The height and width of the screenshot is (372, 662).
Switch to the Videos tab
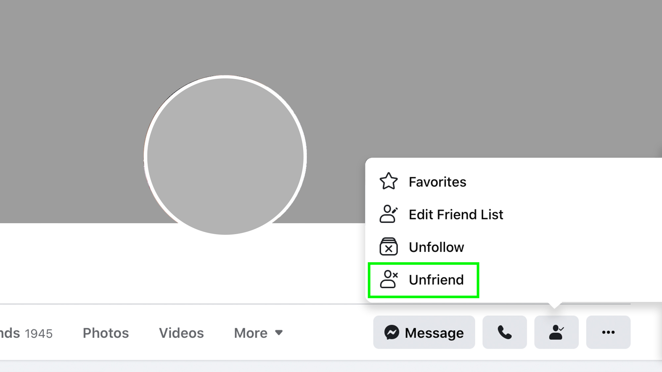181,332
